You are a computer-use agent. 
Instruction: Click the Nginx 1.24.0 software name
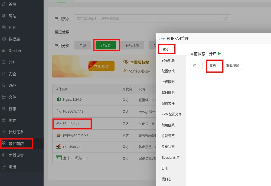pos(72,99)
